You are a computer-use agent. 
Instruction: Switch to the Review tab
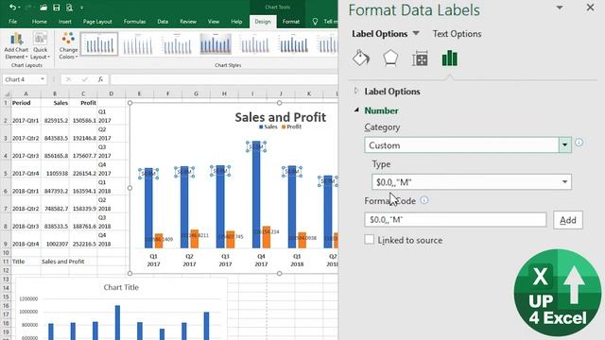[x=188, y=22]
